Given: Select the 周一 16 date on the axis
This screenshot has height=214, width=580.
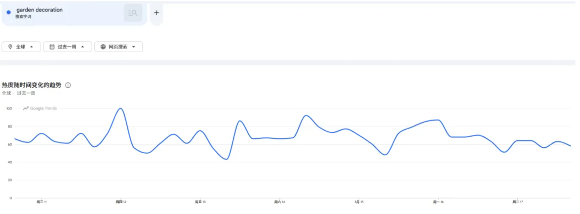Looking at the screenshot, I should (x=438, y=202).
